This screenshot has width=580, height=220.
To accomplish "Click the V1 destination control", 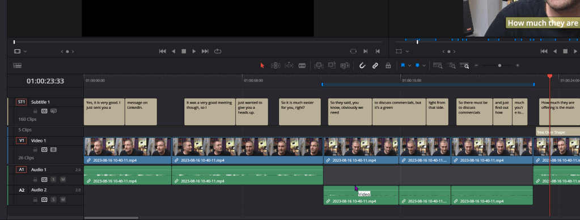I will (21, 141).
